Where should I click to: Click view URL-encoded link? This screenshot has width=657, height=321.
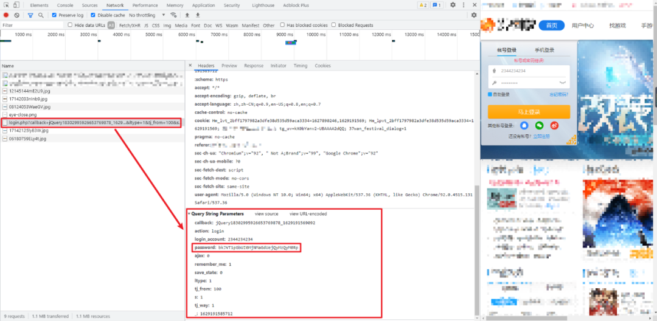click(x=308, y=214)
